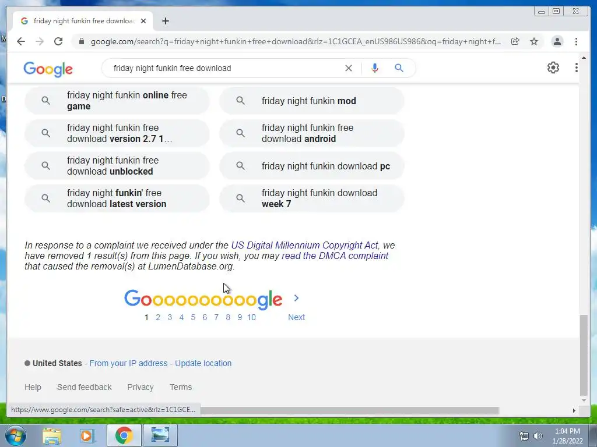597x447 pixels.
Task: Click the browser address bar URL
Action: pyautogui.click(x=296, y=41)
